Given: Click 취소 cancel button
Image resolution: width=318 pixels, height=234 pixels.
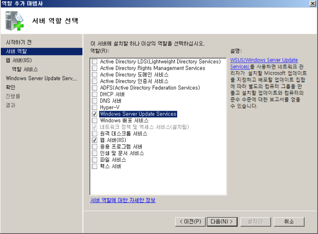Looking at the screenshot, I should (289, 222).
